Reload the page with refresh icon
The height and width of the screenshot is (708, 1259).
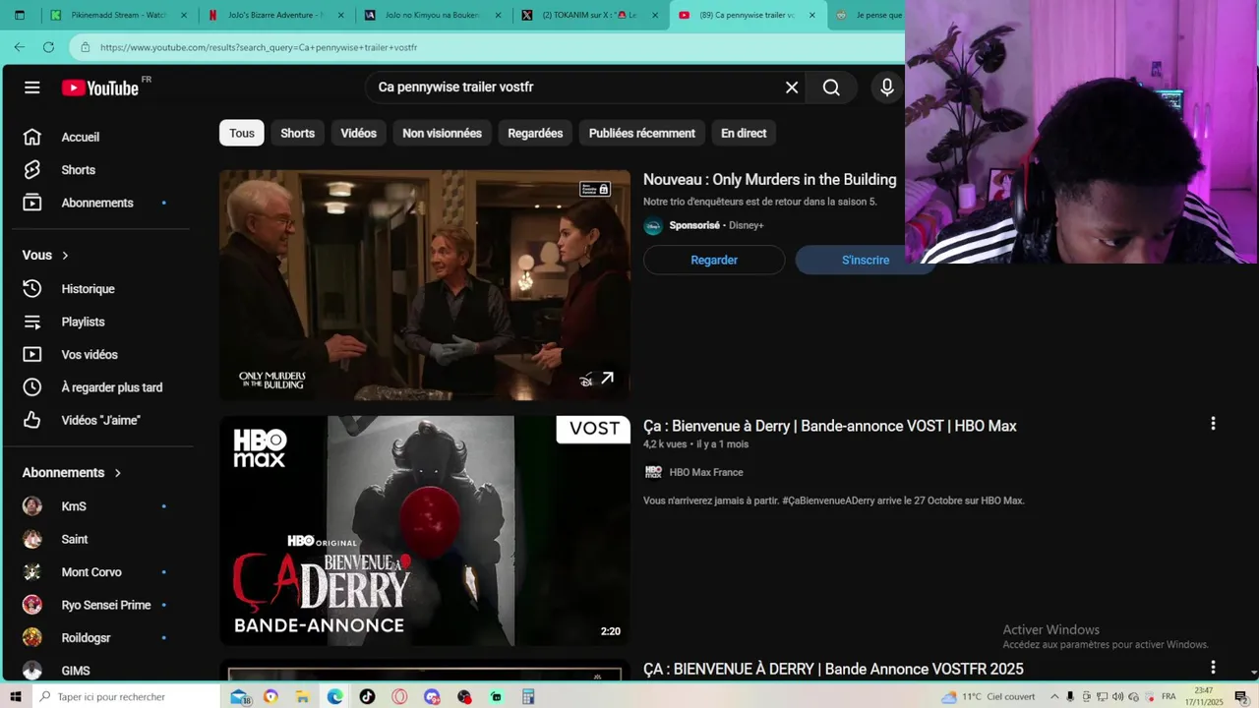click(48, 47)
